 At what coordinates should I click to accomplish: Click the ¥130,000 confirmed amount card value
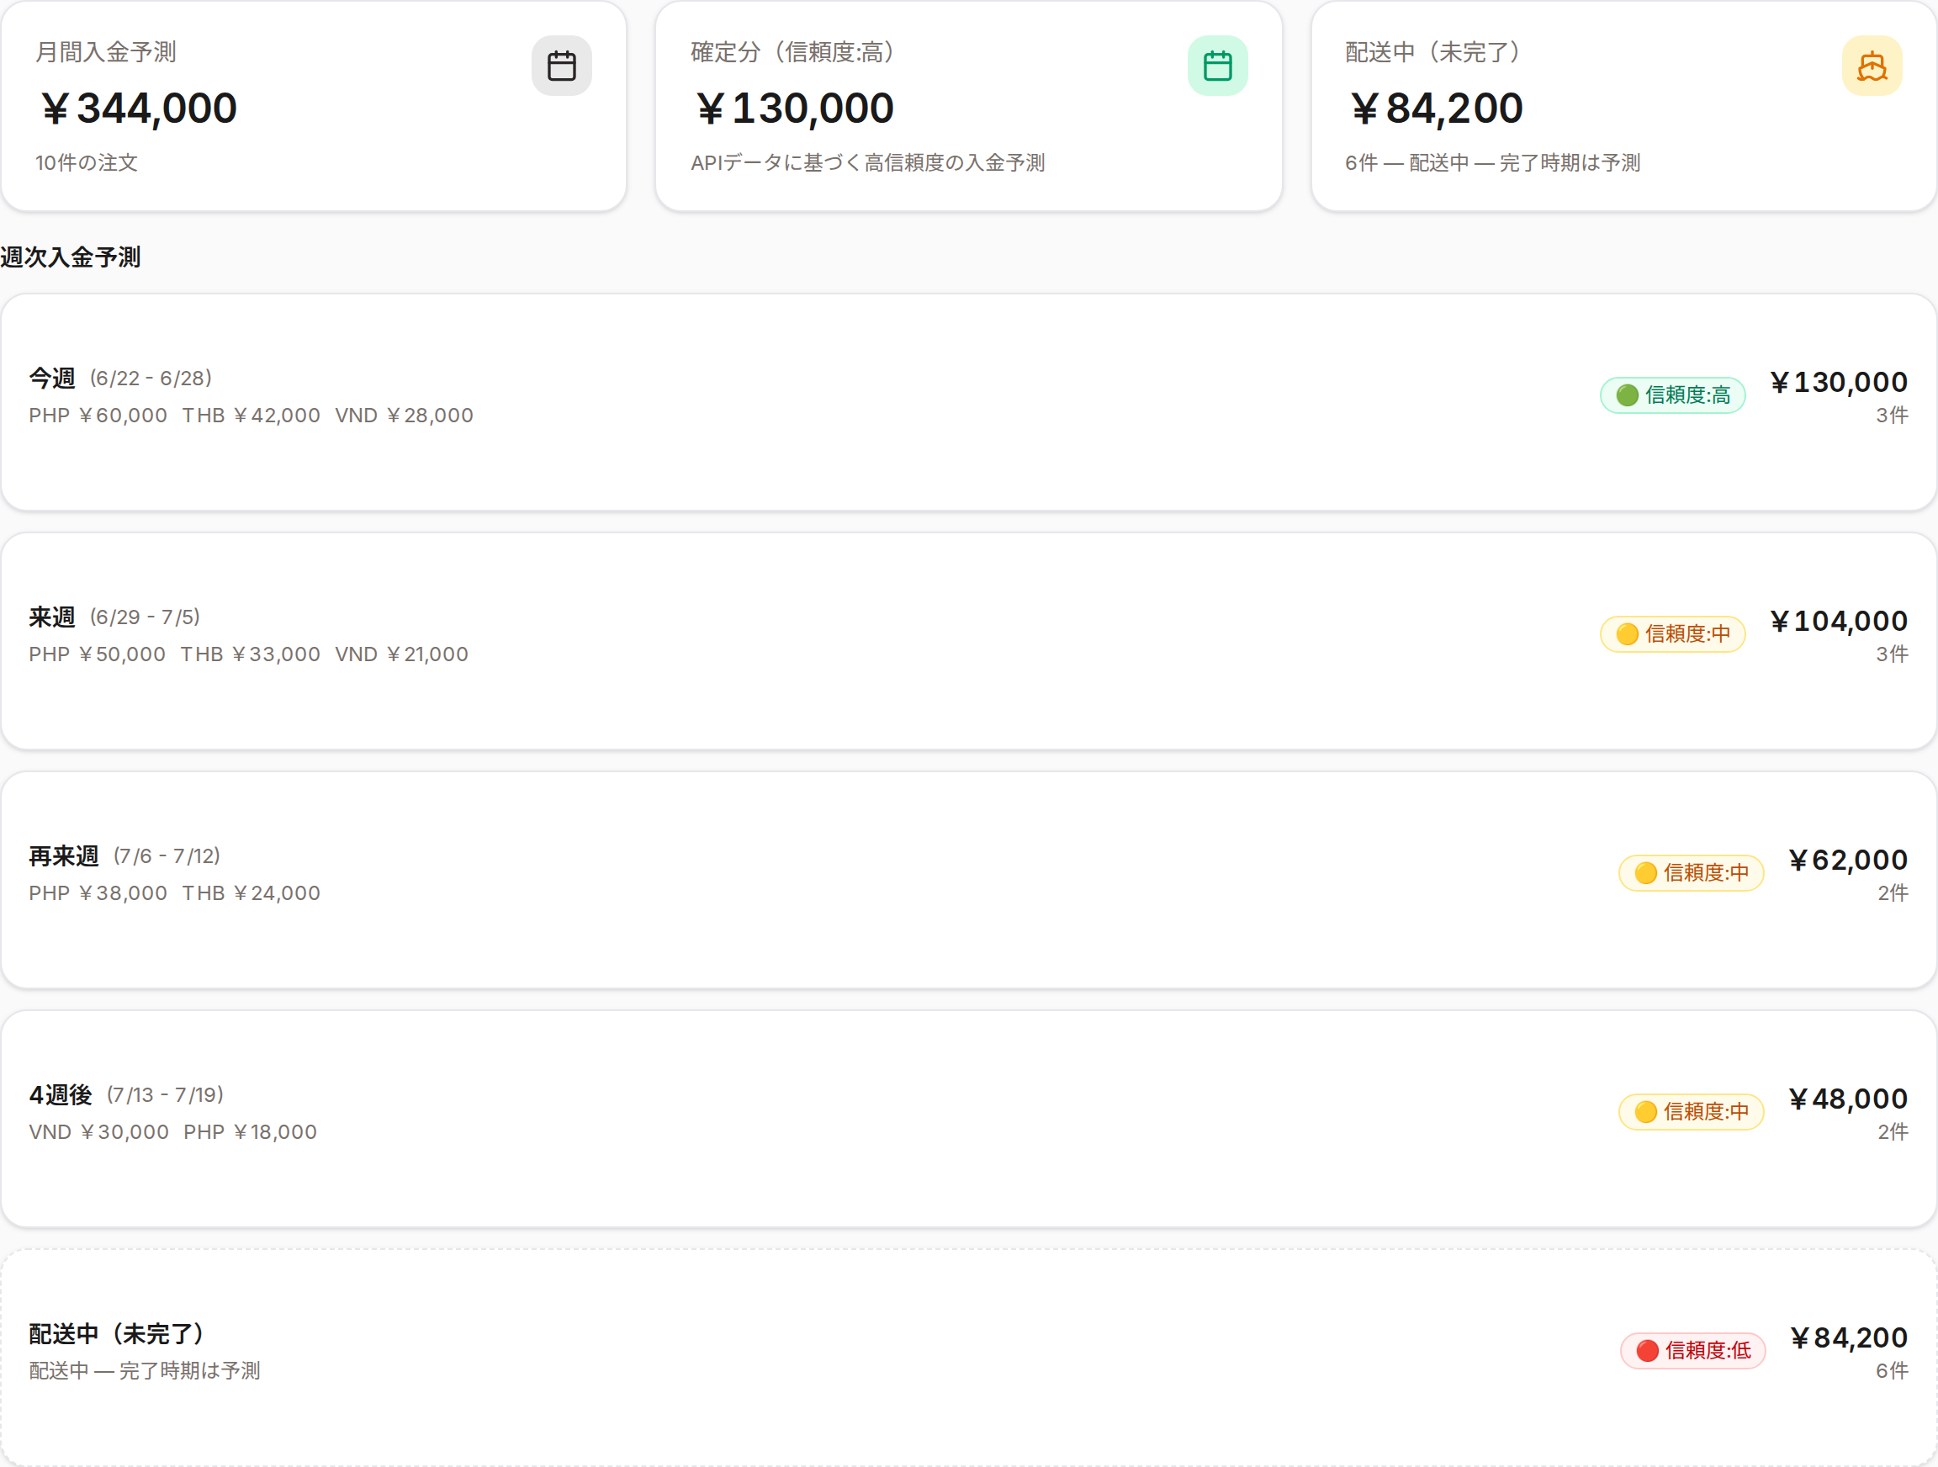(x=794, y=109)
